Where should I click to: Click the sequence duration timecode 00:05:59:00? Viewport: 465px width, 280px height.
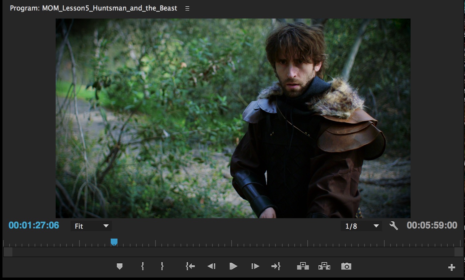[432, 225]
